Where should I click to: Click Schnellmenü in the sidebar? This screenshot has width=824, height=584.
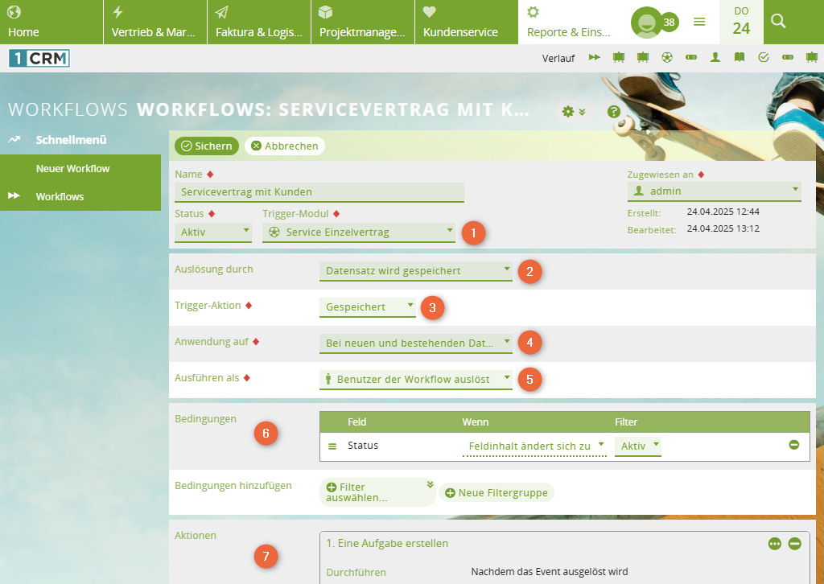[71, 140]
